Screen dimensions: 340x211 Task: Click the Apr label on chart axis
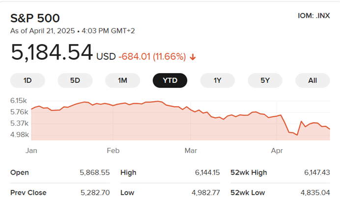[x=277, y=151]
